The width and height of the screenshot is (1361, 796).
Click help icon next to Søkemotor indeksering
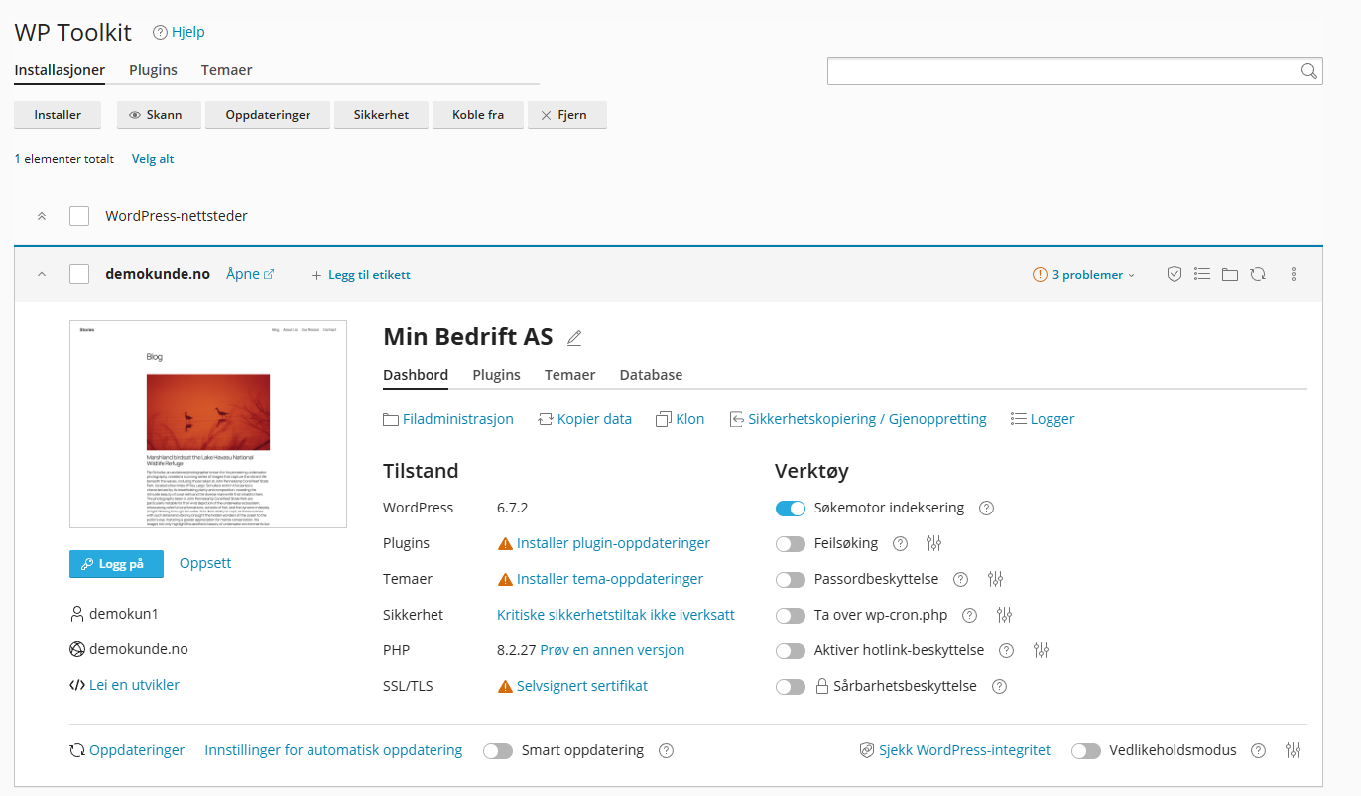(x=986, y=508)
